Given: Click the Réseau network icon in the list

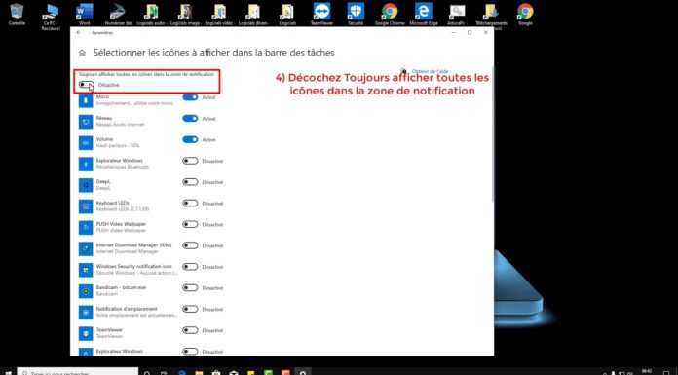Looking at the screenshot, I should click(86, 122).
